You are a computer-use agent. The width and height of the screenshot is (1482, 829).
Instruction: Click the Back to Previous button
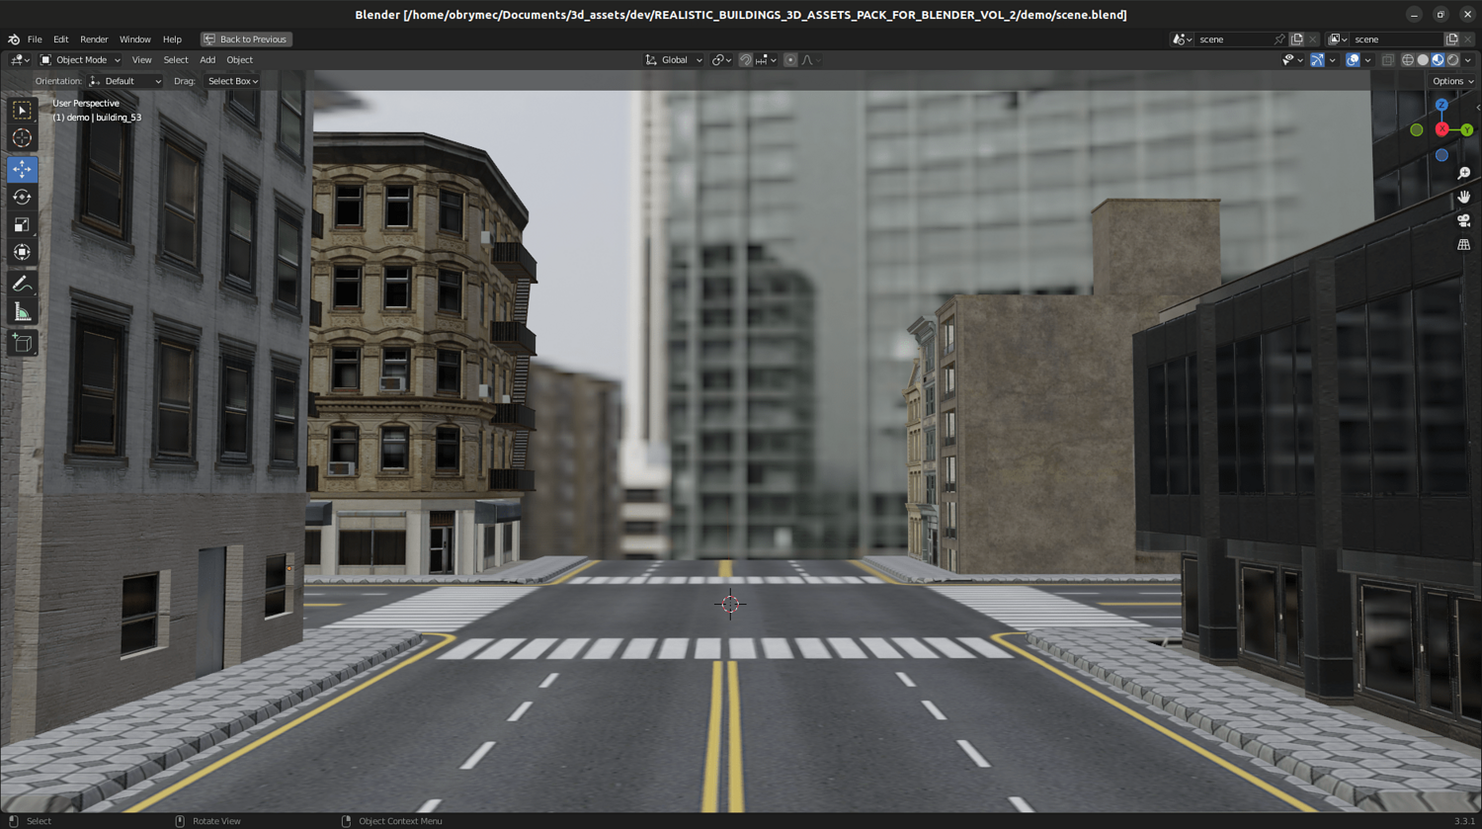pos(246,40)
